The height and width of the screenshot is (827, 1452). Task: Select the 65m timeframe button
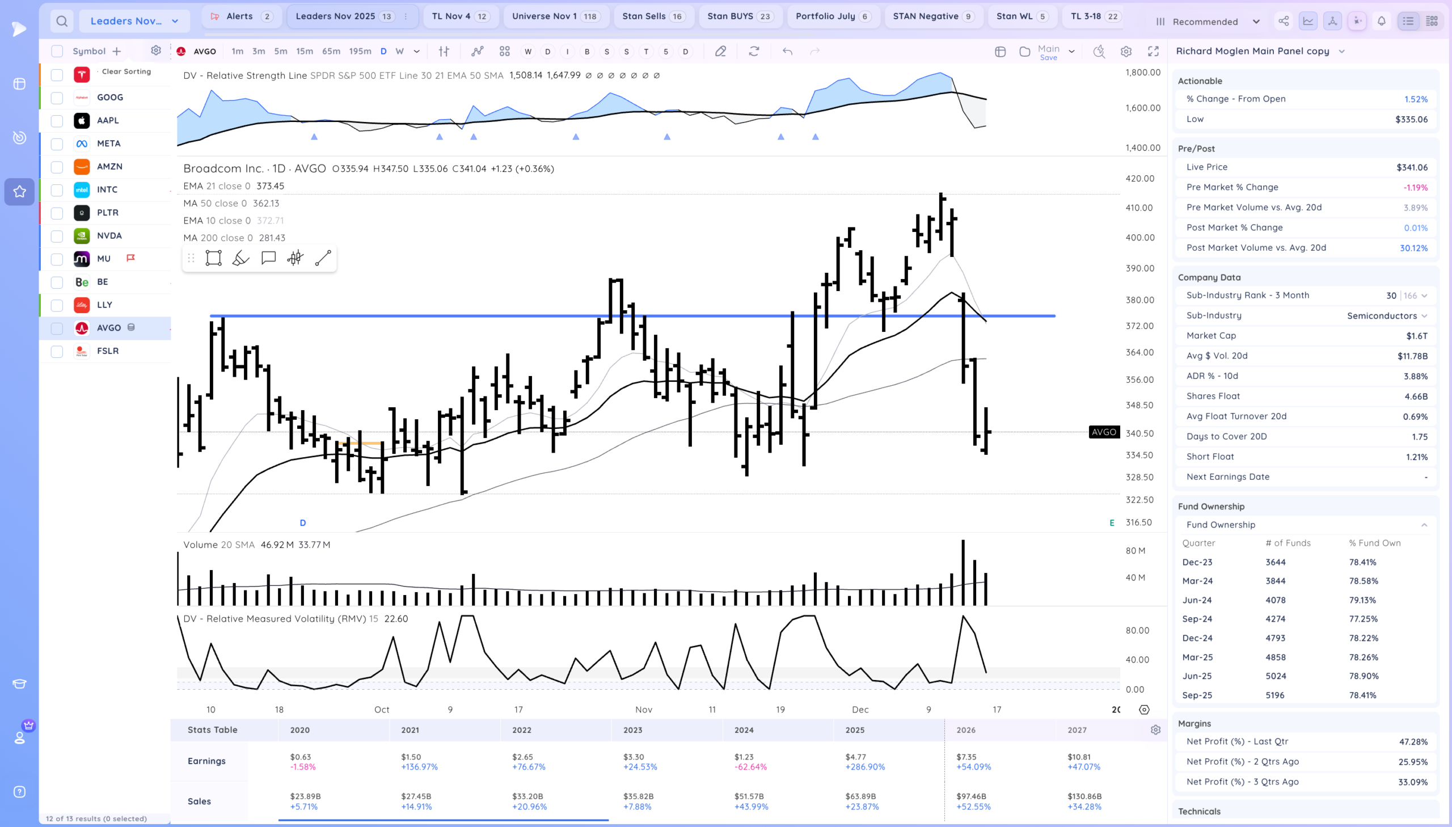[331, 51]
